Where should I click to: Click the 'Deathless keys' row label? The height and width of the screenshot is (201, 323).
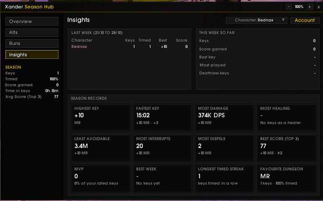pyautogui.click(x=214, y=73)
